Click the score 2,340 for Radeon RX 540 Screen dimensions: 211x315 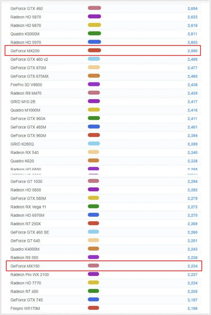click(192, 153)
